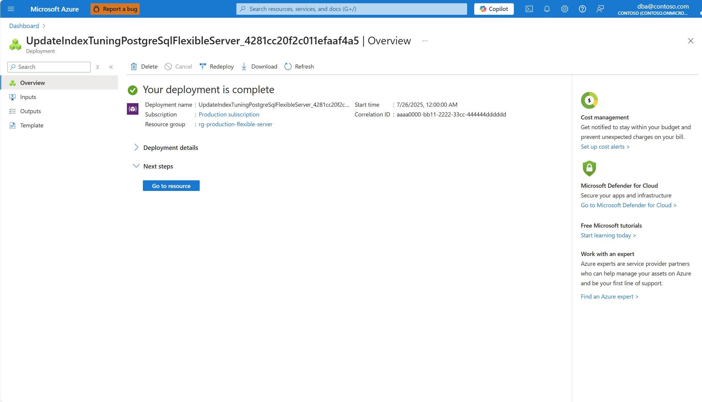Screen dimensions: 702x402
Task: Select the Template menu item
Action: [32, 125]
